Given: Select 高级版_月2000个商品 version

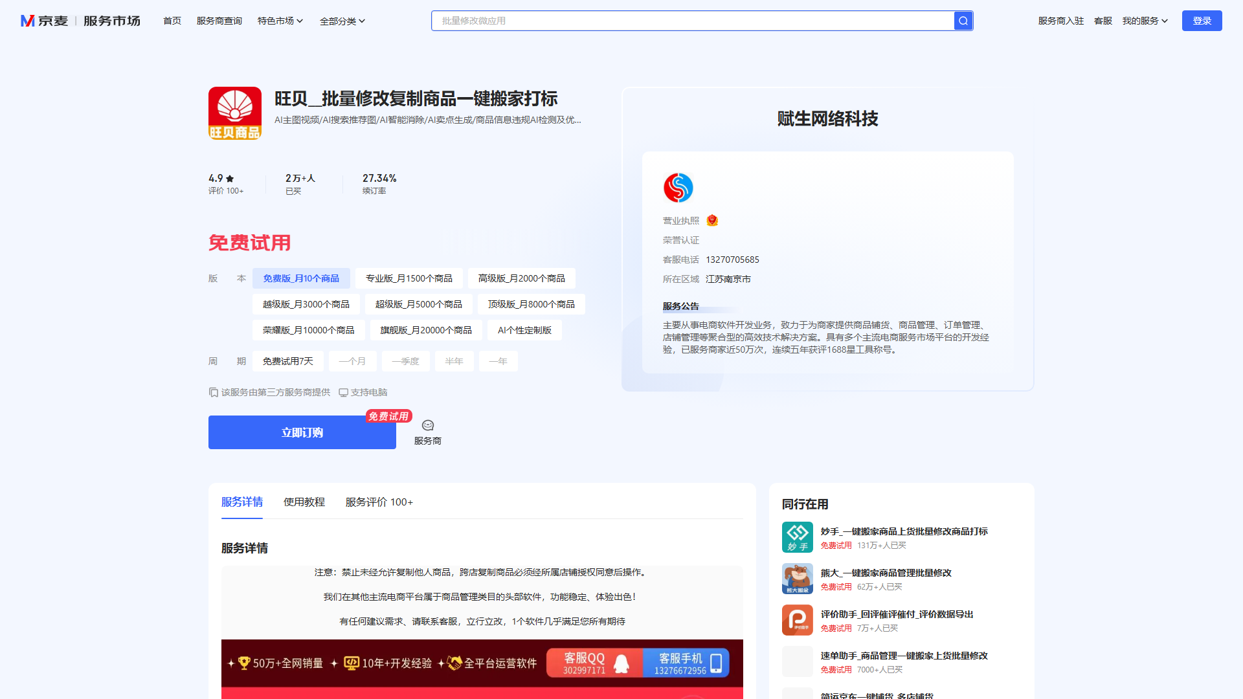Looking at the screenshot, I should click(x=522, y=278).
